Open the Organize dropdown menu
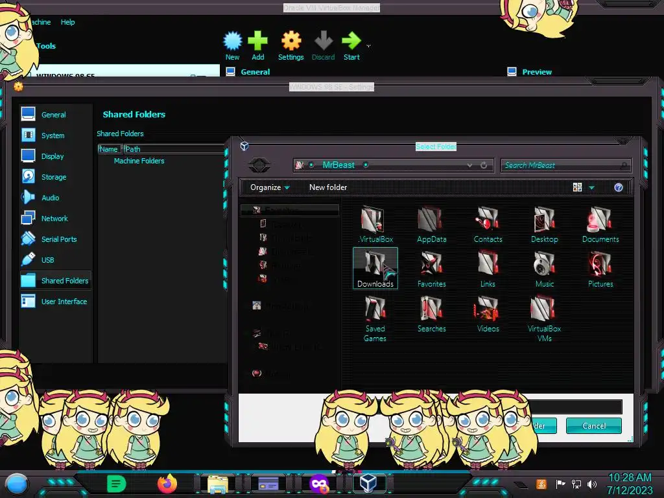 point(270,187)
